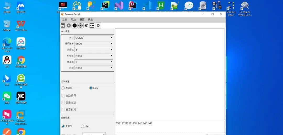The image size is (283, 135).
Task: Select Hex in receive settings
Action: (x=94, y=88)
